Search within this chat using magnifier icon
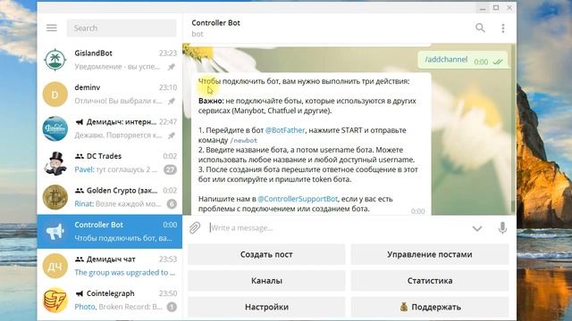 click(480, 28)
